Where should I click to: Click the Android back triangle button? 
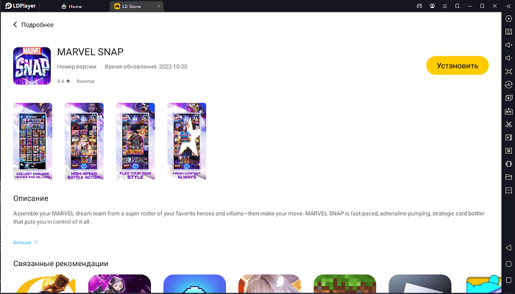pyautogui.click(x=508, y=248)
